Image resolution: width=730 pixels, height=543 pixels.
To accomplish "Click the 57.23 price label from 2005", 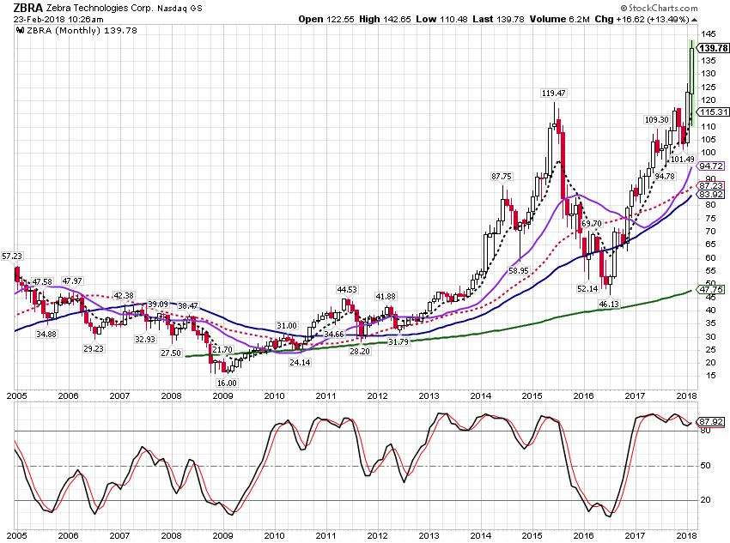I will coord(12,256).
